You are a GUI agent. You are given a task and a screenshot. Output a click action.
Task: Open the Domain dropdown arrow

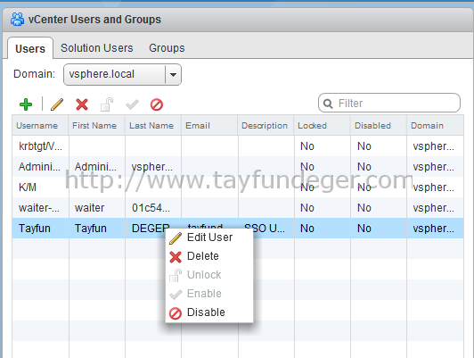[x=173, y=74]
